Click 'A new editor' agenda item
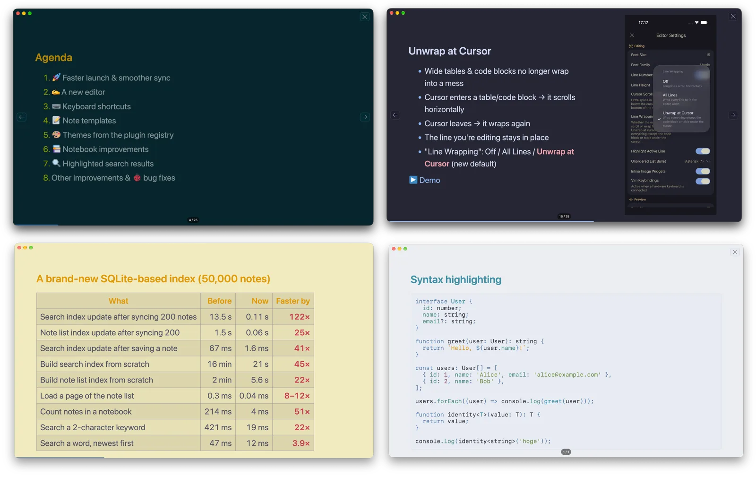 point(83,92)
